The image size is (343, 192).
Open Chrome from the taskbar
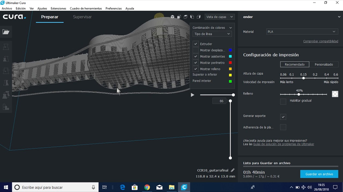tap(147, 187)
